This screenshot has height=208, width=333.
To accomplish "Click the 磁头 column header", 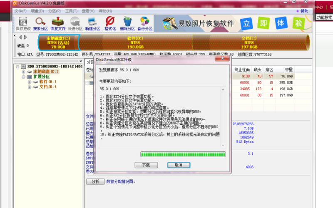I will pos(257,69).
